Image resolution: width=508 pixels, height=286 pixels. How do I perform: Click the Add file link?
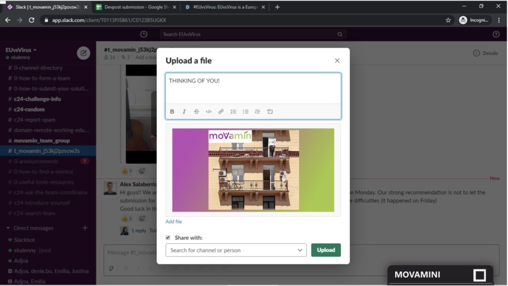(174, 222)
